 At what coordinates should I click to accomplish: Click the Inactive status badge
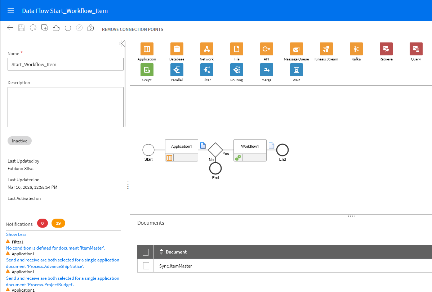[x=19, y=141]
